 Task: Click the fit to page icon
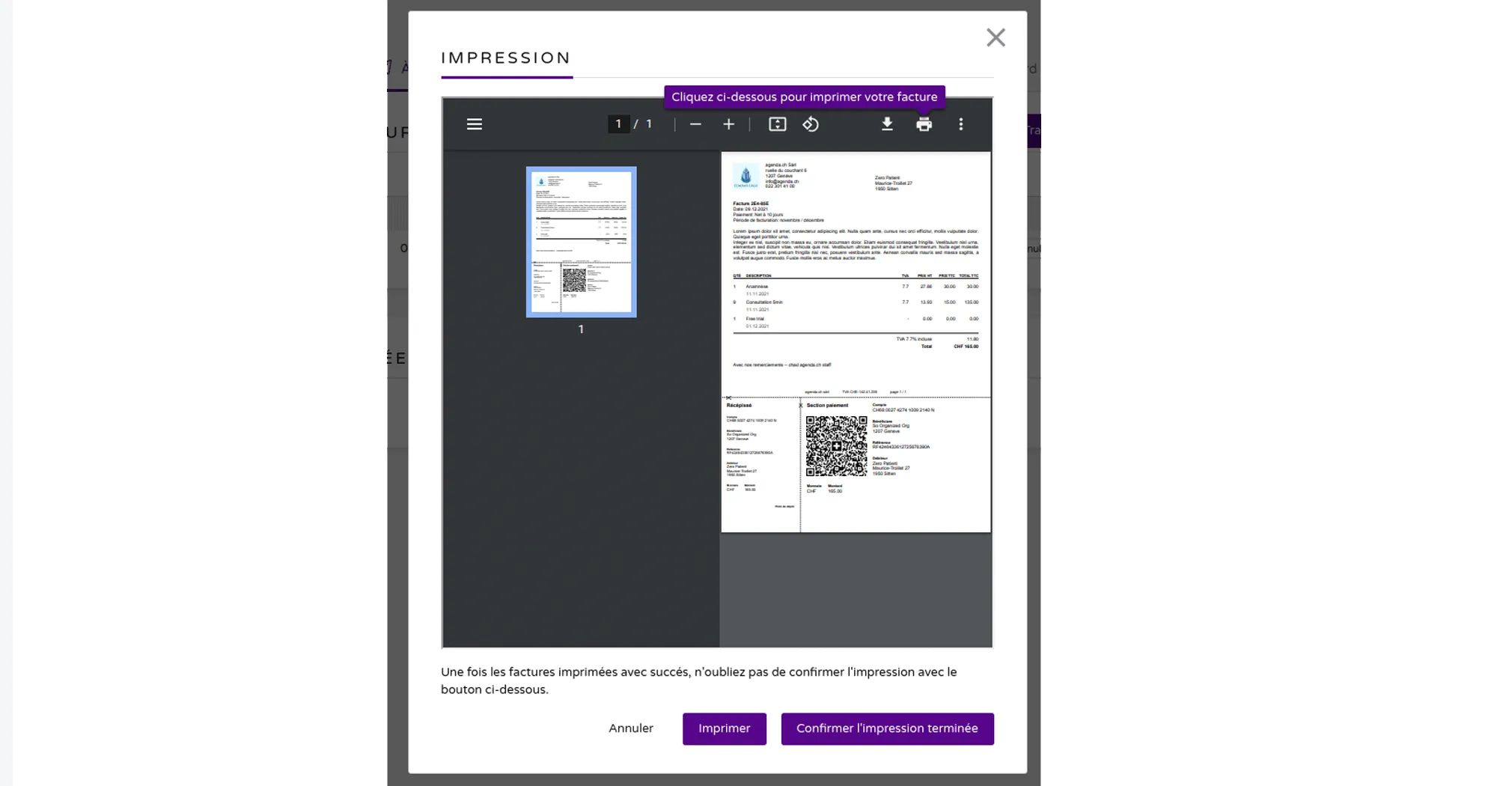coord(777,124)
